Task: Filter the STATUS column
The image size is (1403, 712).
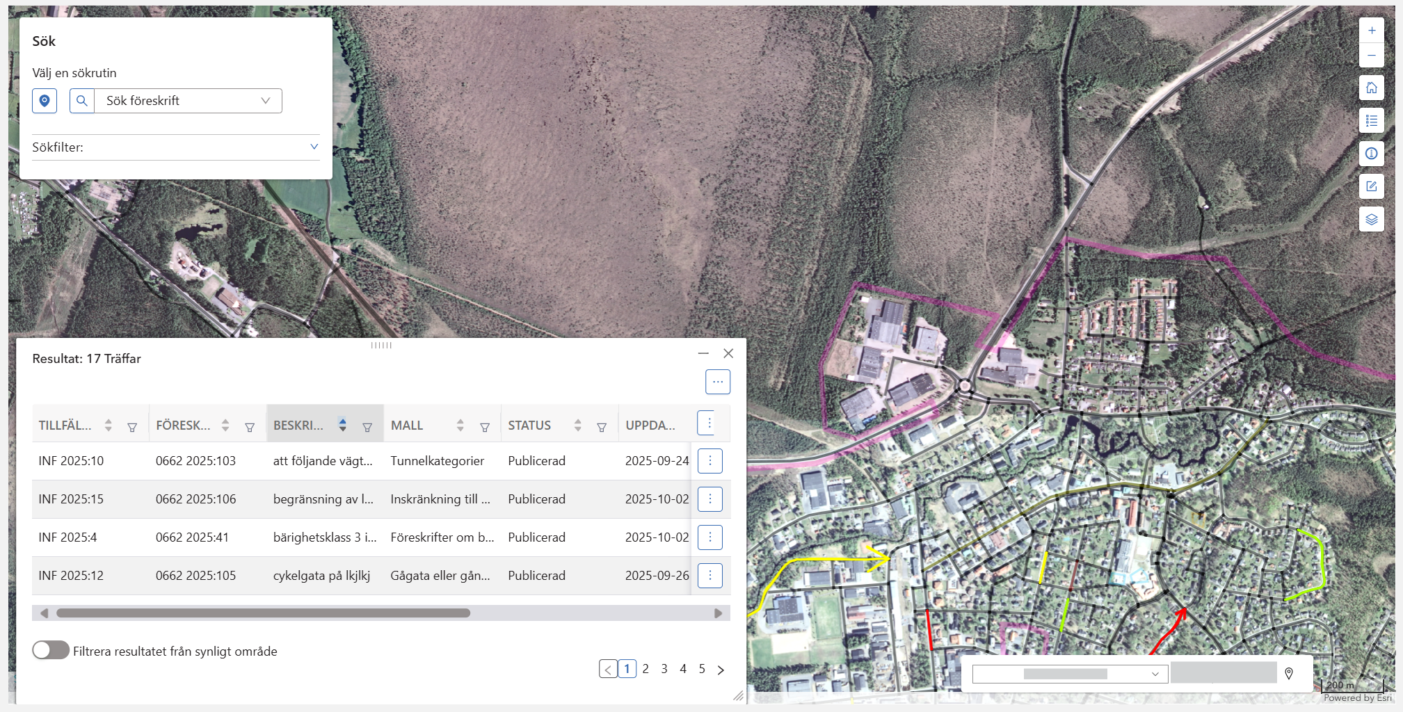Action: (x=602, y=427)
